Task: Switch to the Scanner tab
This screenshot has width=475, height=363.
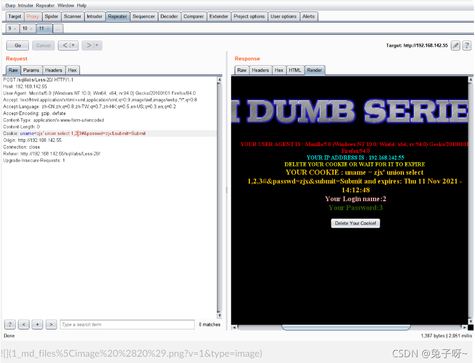Action: pyautogui.click(x=73, y=16)
